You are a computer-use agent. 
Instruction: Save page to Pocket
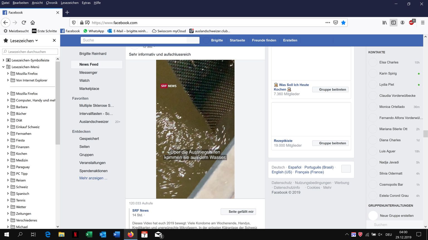[336, 22]
